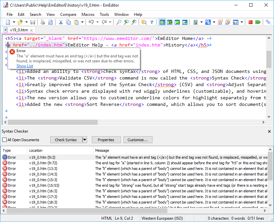274x222 pixels.
Task: Click the Western European (ISO) encoding status
Action: [162, 218]
